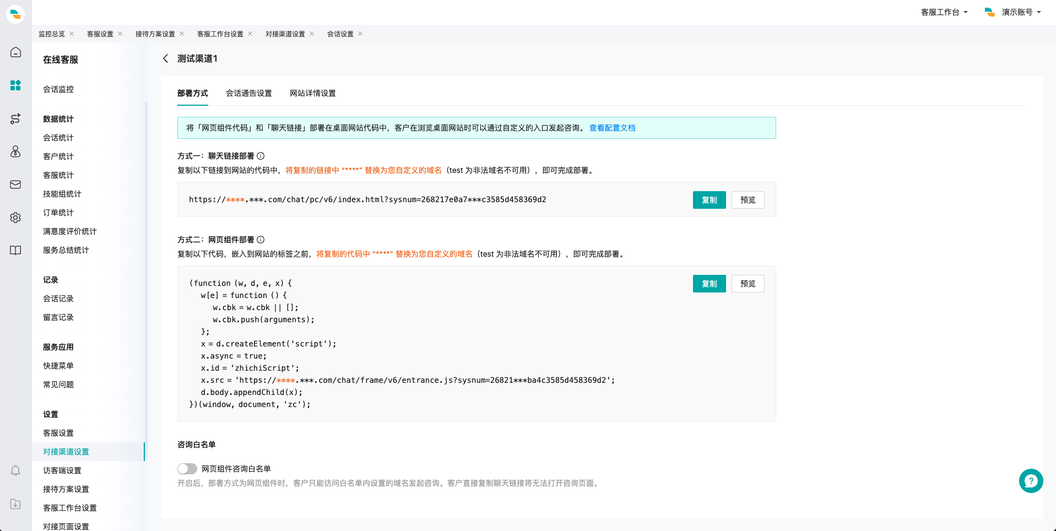Screen dimensions: 1056x531
Task: Close the 监控总览 tab
Action: tap(72, 34)
